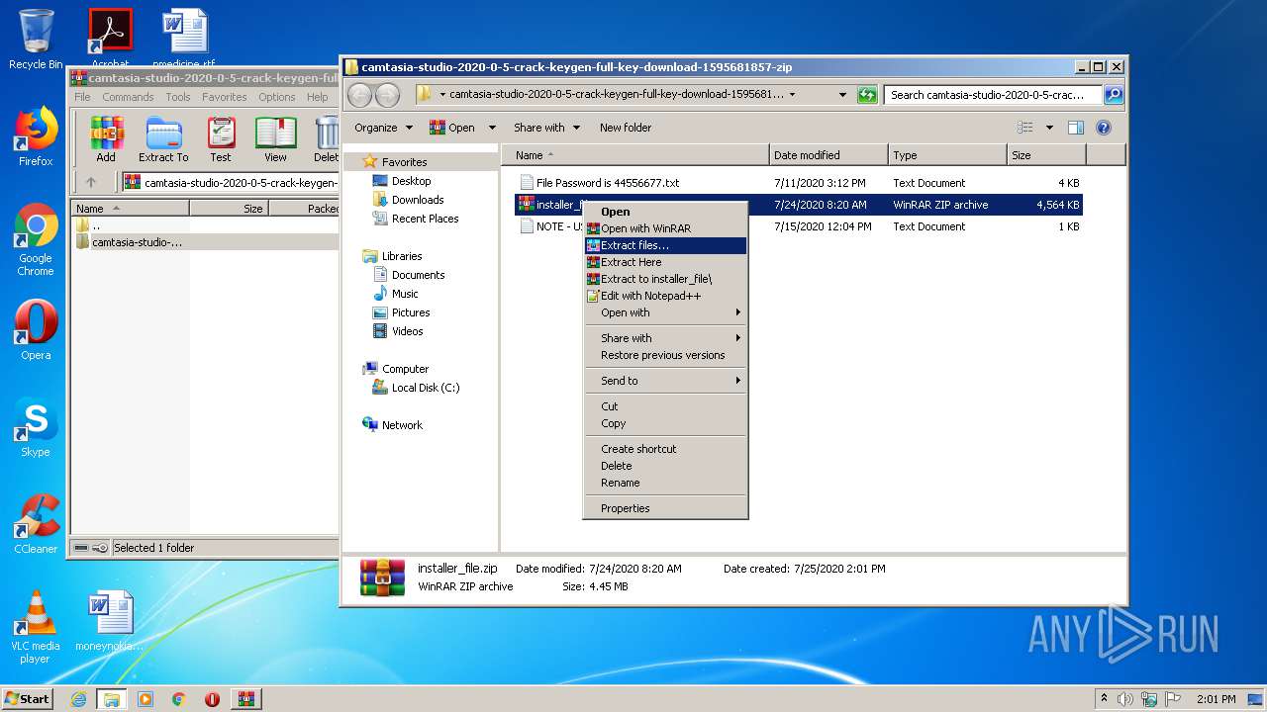Viewport: 1267px width, 712px height.
Task: Click Explorer forward navigation button
Action: [x=387, y=95]
